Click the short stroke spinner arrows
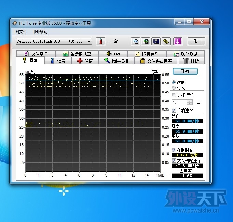The height and width of the screenshot is (222, 233). [x=190, y=102]
